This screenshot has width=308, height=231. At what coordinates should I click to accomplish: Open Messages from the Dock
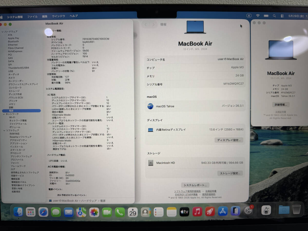[x=56, y=212]
